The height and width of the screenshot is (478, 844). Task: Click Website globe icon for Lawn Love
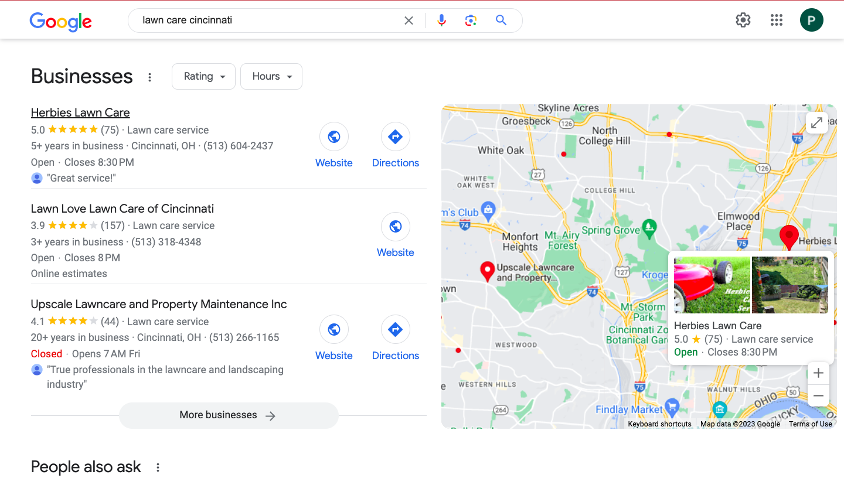tap(396, 227)
